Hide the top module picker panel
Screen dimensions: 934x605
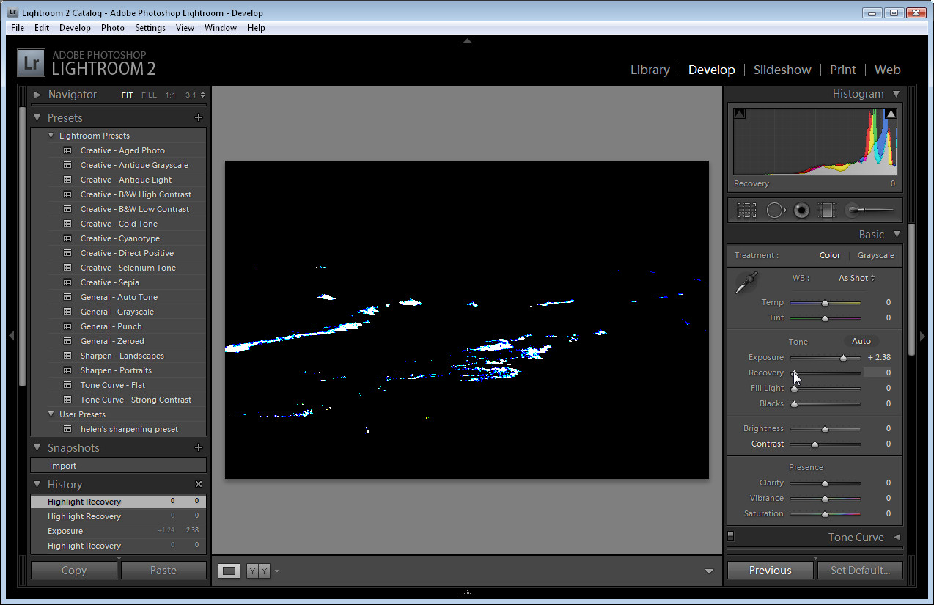click(x=467, y=42)
